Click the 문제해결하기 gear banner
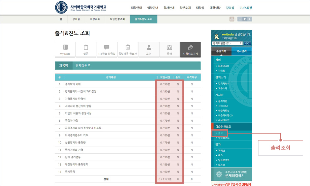Image resolution: width=310 pixels, height=186 pixels. coord(232,174)
